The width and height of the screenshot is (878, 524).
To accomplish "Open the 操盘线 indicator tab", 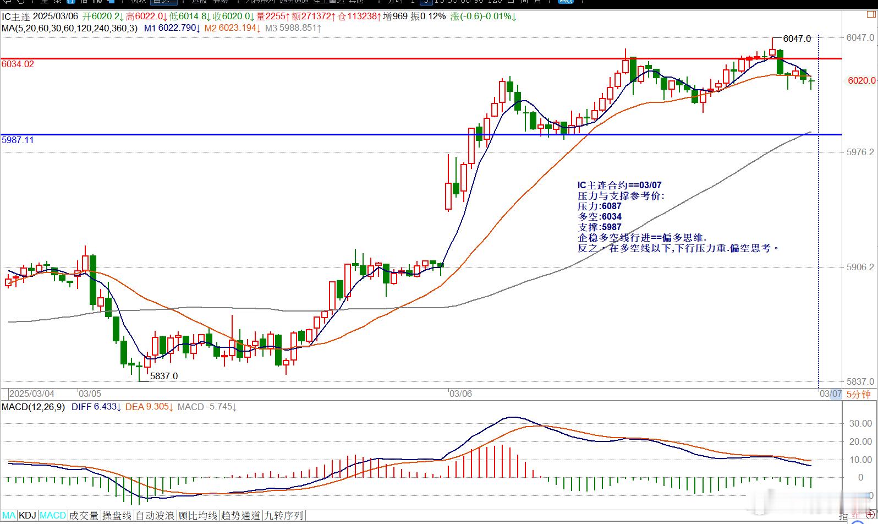I will (x=117, y=516).
